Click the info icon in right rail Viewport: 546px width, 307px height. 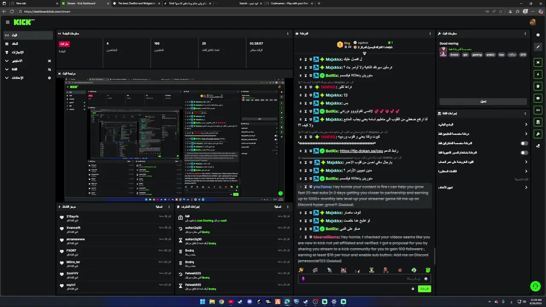[538, 35]
